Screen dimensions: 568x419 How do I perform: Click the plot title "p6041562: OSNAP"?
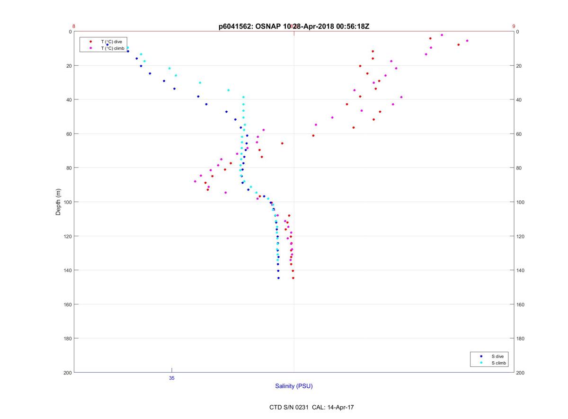point(249,27)
